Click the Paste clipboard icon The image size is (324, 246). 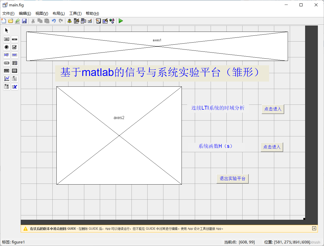[x=47, y=21]
